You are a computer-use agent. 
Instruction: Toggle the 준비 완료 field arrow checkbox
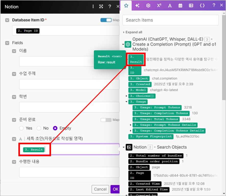coord(14,120)
